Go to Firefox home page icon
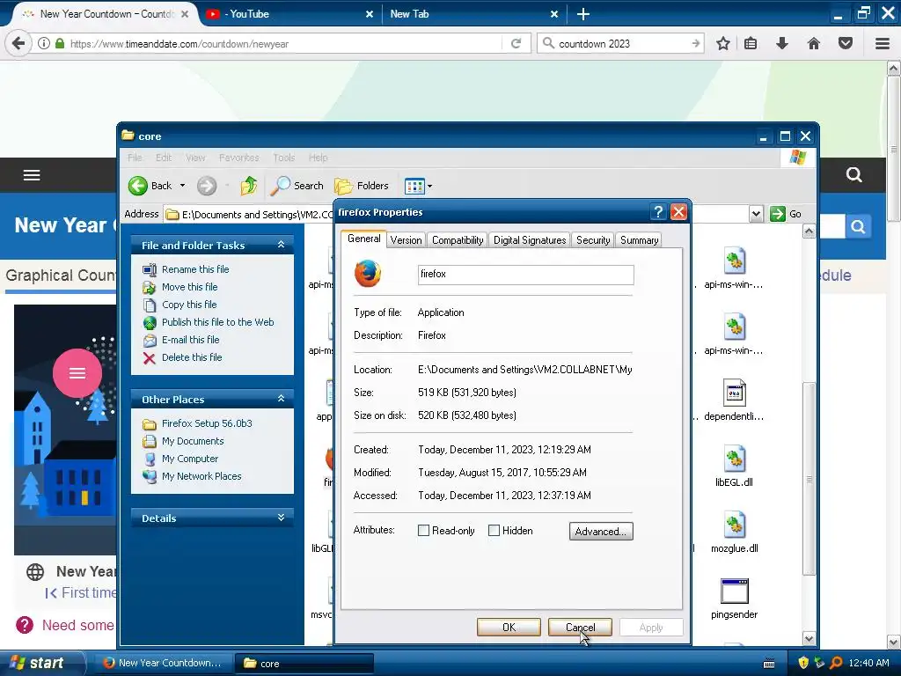This screenshot has height=676, width=901. coord(814,44)
